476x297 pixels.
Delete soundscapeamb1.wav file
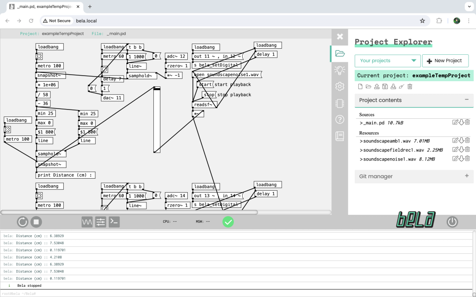tap(468, 141)
